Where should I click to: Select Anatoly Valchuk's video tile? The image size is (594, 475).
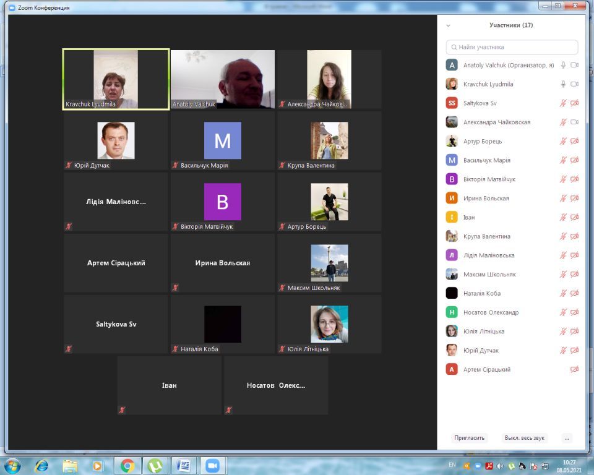pyautogui.click(x=223, y=79)
